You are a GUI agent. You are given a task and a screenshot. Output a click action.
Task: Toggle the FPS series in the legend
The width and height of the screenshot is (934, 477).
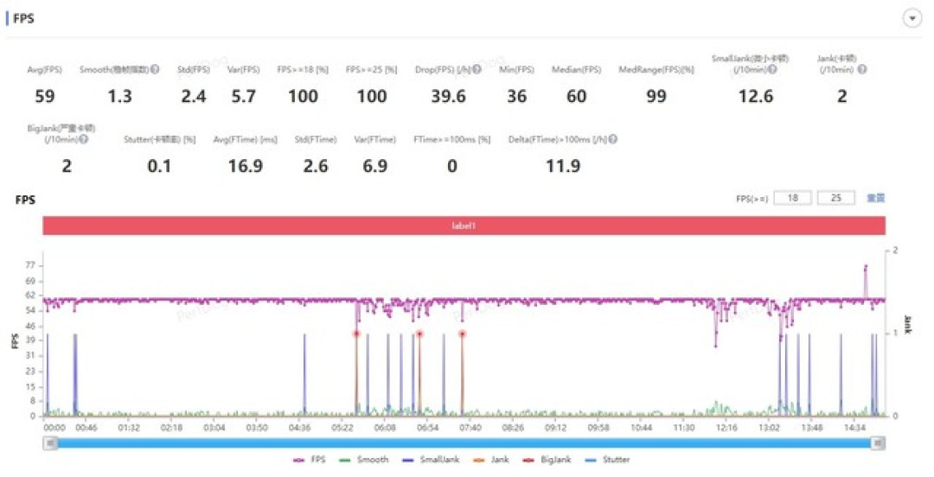[310, 460]
